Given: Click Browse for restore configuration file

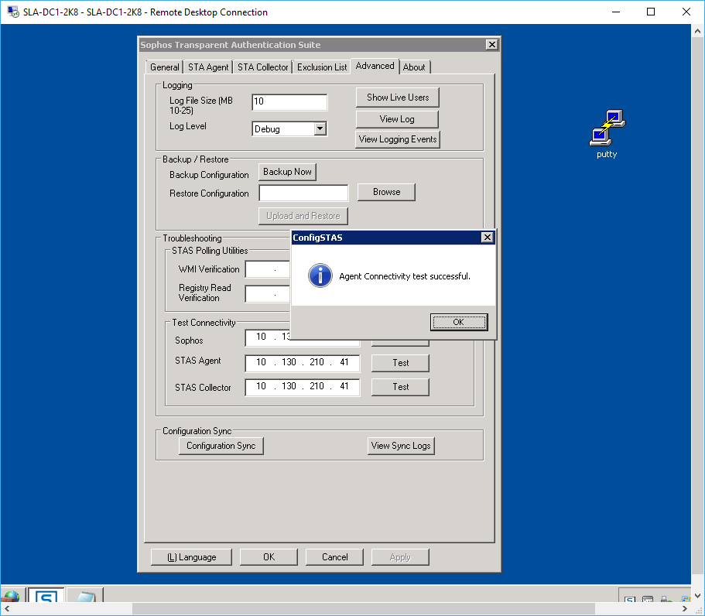Looking at the screenshot, I should tap(386, 192).
